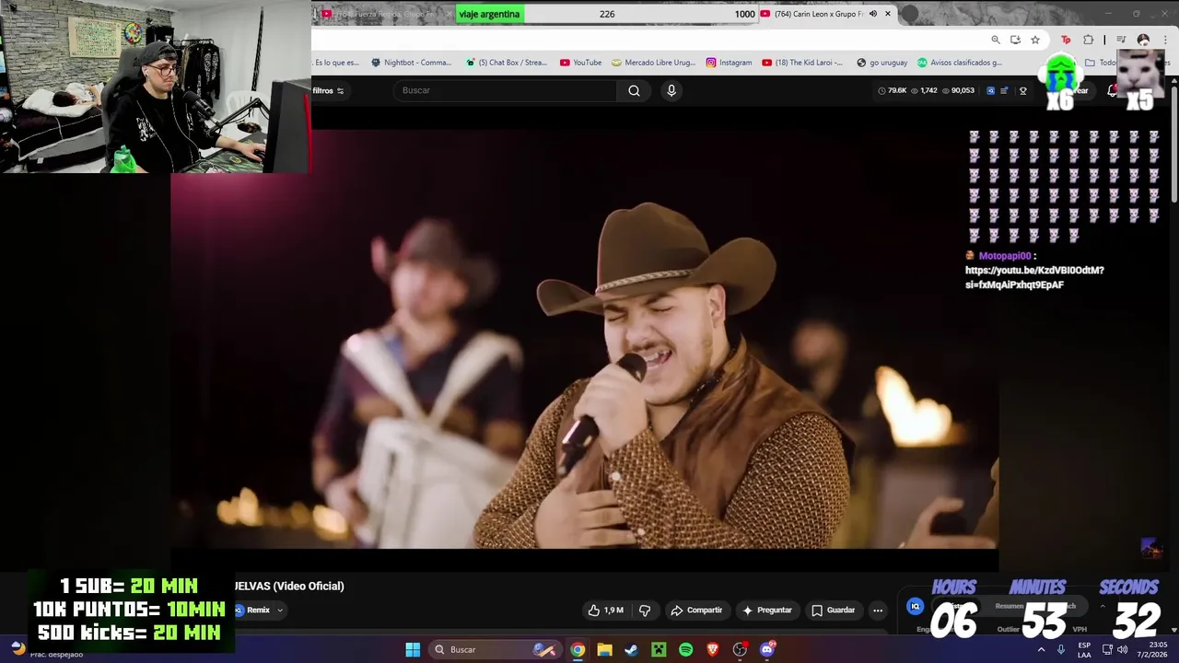The image size is (1179, 663).
Task: Open the Compartir share dialog
Action: click(x=696, y=610)
